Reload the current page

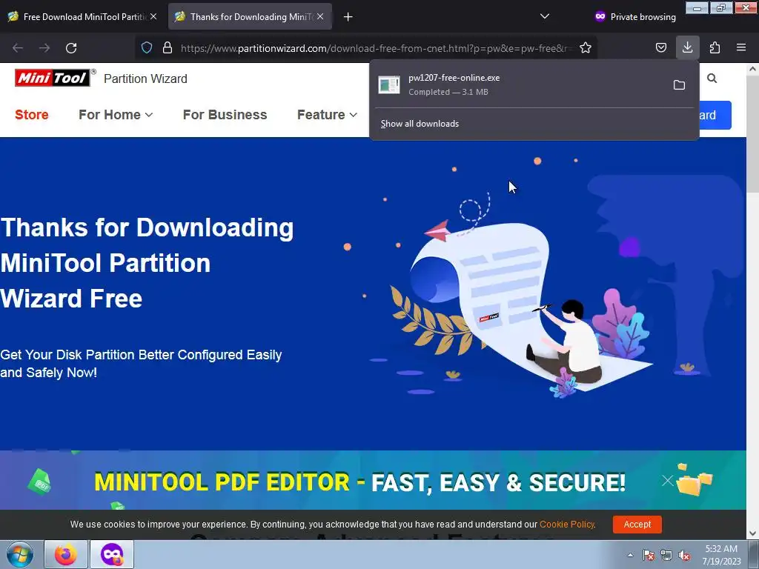tap(71, 48)
